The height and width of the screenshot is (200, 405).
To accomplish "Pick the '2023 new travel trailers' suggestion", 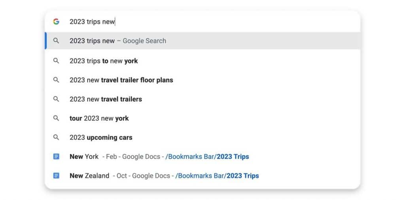I will pos(202,99).
